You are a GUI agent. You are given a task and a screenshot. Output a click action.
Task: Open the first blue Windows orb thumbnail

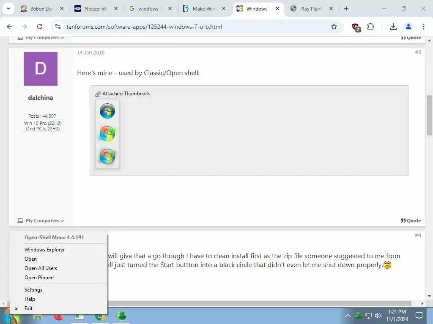coord(107,111)
